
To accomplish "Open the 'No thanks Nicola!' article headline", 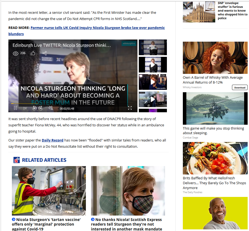I will point(127,224).
